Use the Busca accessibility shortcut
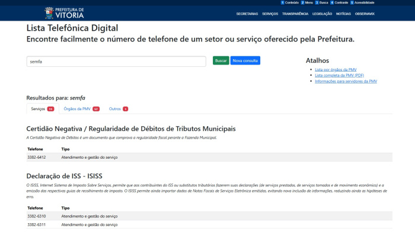The image size is (415, 235). pyautogui.click(x=321, y=2)
